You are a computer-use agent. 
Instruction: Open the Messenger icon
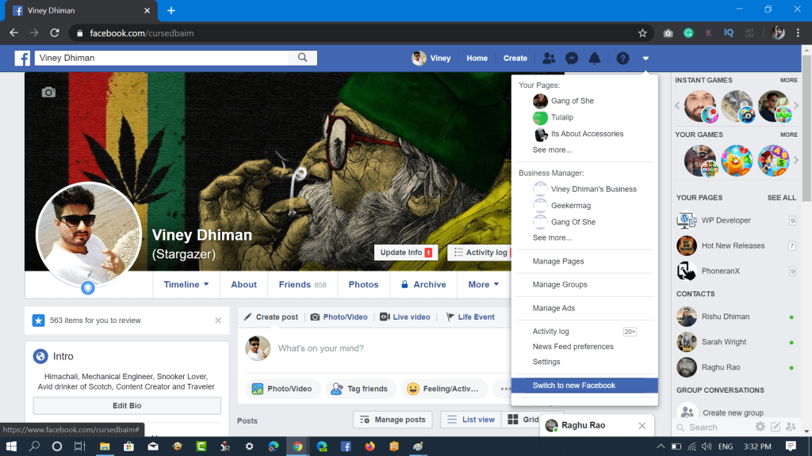[x=572, y=59]
